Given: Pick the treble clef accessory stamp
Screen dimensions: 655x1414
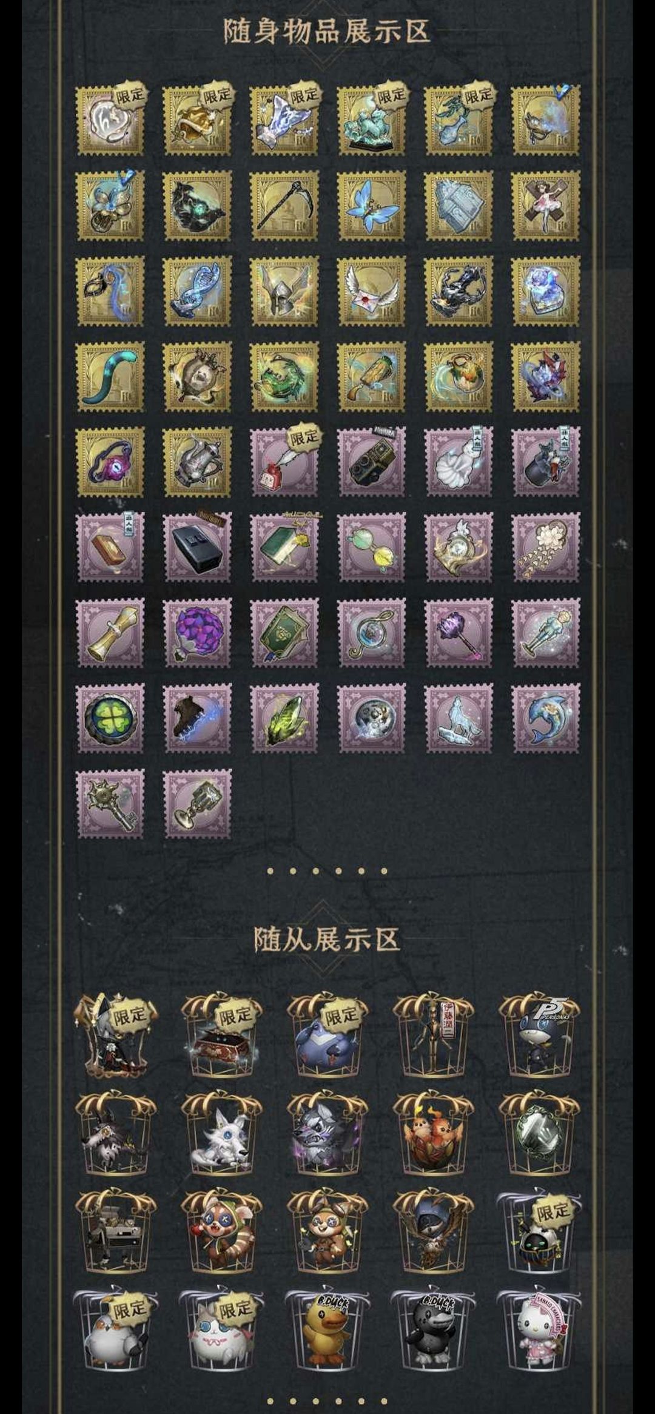Looking at the screenshot, I should point(371,633).
